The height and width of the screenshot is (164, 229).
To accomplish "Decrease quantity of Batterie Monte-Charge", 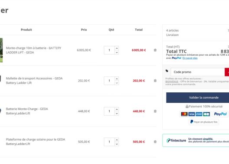I will tap(117, 114).
